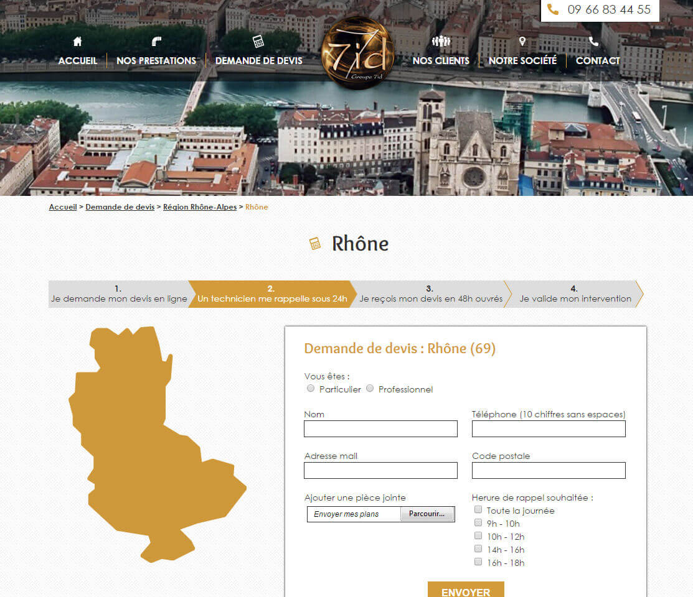The width and height of the screenshot is (693, 597).
Task: Click the orange Rhône breadcrumb text
Action: [257, 207]
